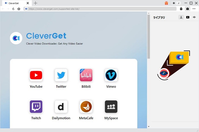199x132 pixels.
Task: Click the URL address field
Action: 100,9
